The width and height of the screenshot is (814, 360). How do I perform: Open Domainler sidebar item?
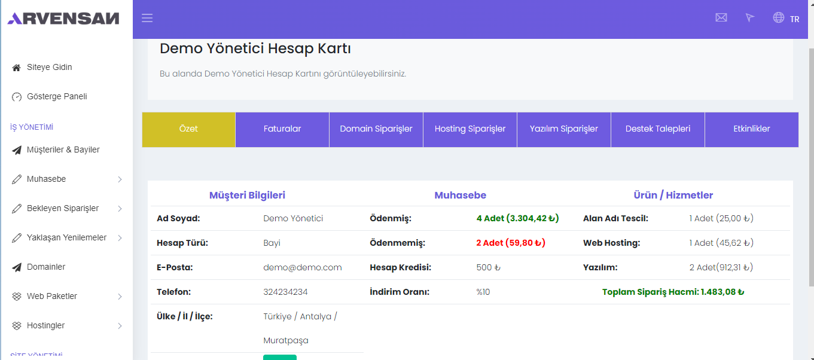(x=46, y=267)
